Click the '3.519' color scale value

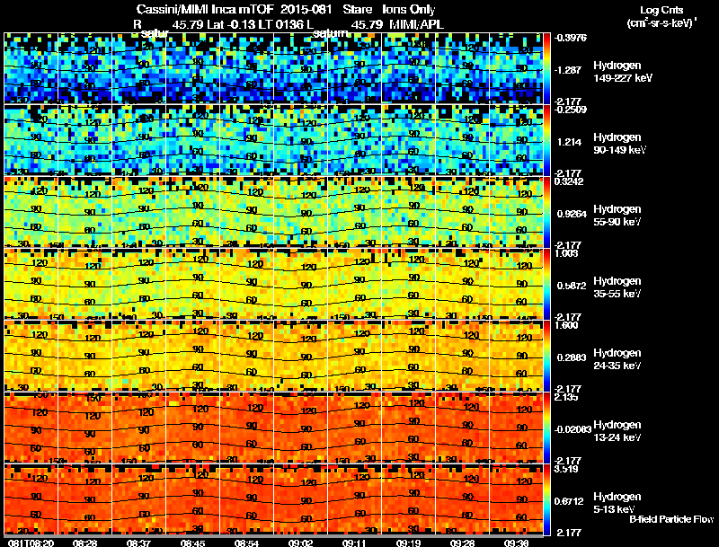[x=566, y=469]
